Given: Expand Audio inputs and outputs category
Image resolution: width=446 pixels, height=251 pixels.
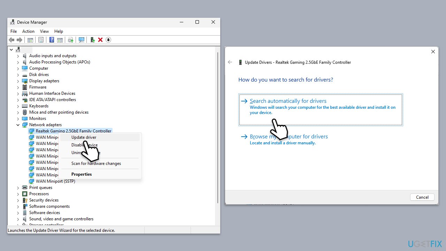Looking at the screenshot, I should (x=18, y=56).
